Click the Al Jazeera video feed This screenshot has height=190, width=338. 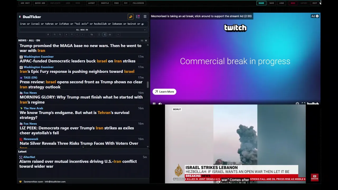[235, 144]
